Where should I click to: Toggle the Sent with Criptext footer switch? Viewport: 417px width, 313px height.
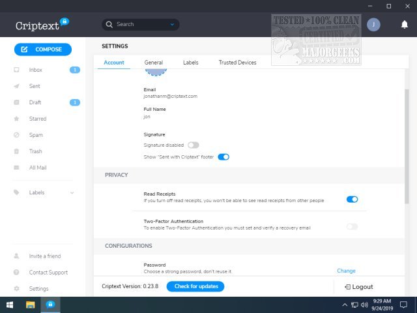[x=223, y=157]
